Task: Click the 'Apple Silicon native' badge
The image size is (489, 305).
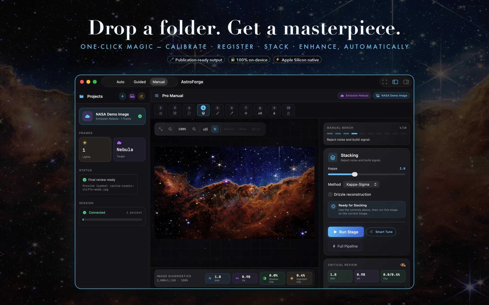Action: point(297,60)
